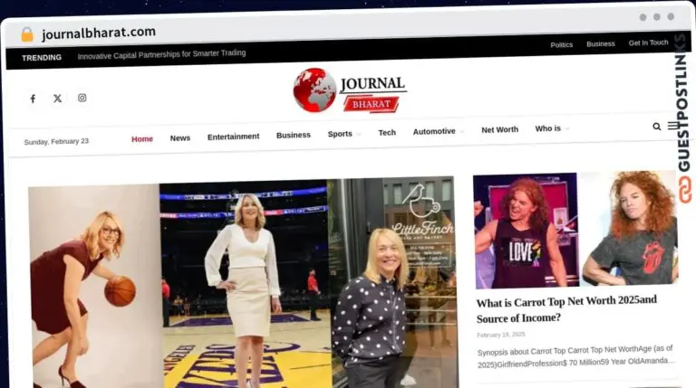Click the search magnifier icon
The height and width of the screenshot is (388, 696).
pyautogui.click(x=657, y=127)
